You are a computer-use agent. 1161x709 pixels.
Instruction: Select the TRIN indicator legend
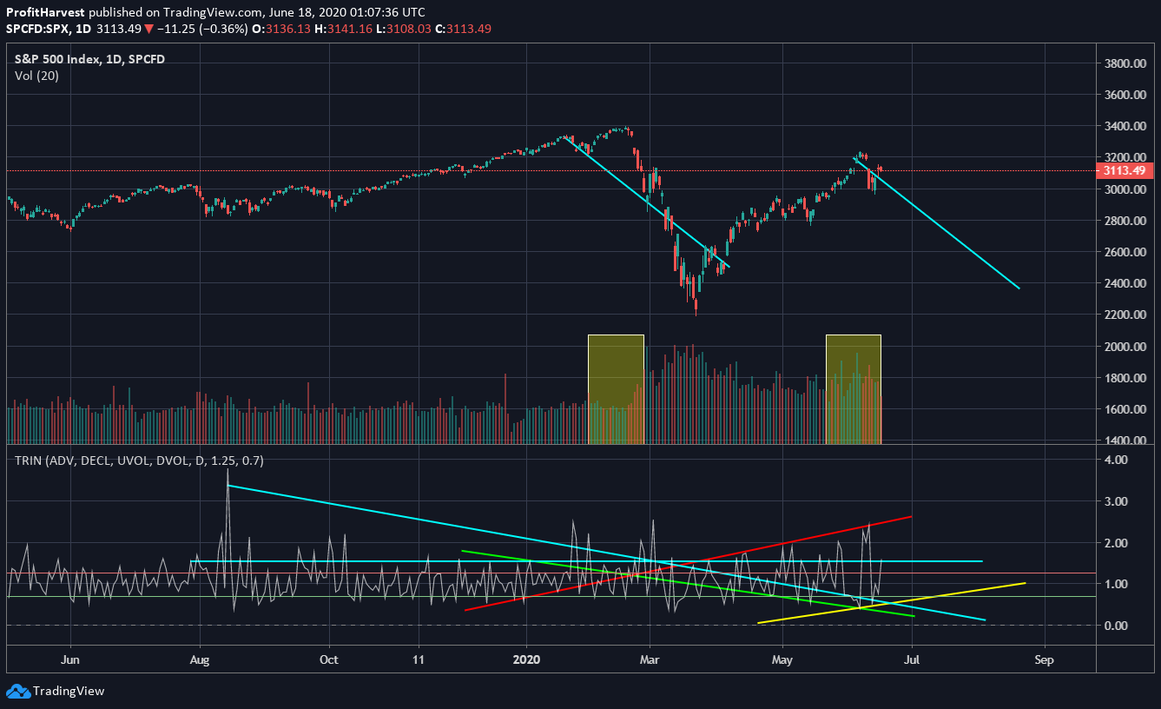(139, 460)
